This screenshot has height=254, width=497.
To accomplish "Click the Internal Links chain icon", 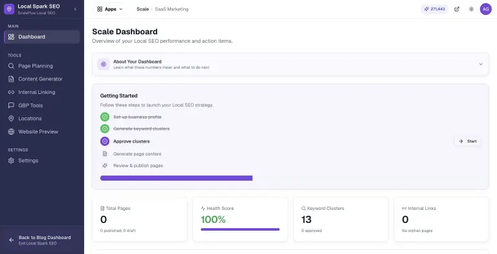I will coord(404,208).
